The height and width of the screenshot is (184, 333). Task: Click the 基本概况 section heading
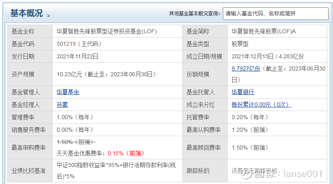27,13
